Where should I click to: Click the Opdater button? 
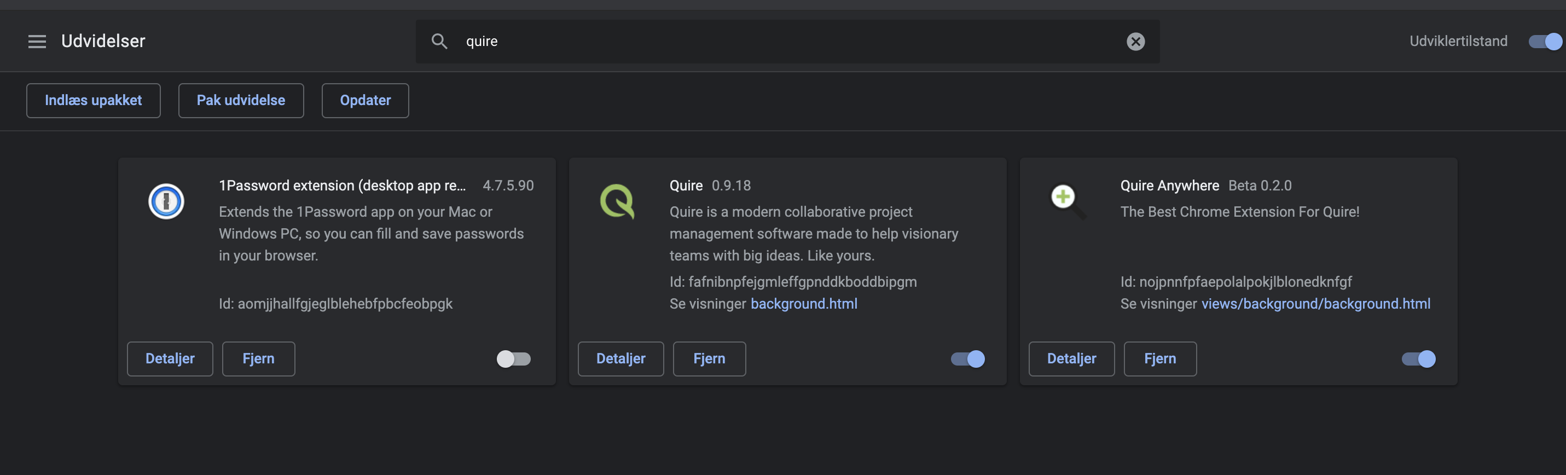[366, 100]
